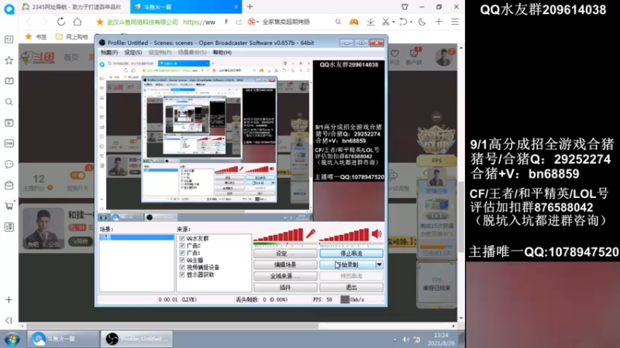Open favorites star in browser left sidebar
This screenshot has height=348, width=620.
[x=9, y=60]
